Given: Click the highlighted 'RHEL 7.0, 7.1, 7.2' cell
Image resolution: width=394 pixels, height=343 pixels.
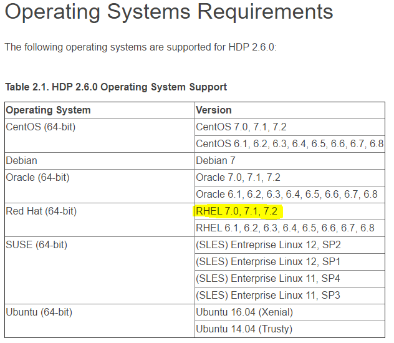Looking at the screenshot, I should pos(290,211).
